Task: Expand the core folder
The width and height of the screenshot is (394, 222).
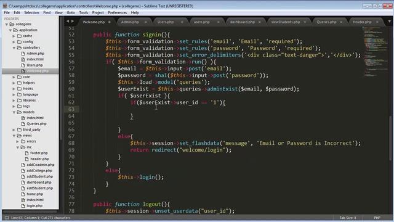Action: 14,77
